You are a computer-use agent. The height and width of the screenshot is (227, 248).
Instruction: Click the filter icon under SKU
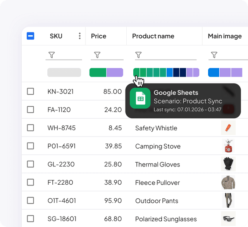[x=52, y=55]
